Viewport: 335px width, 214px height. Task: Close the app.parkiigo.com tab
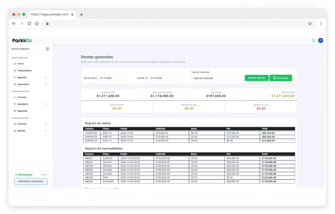coord(72,14)
